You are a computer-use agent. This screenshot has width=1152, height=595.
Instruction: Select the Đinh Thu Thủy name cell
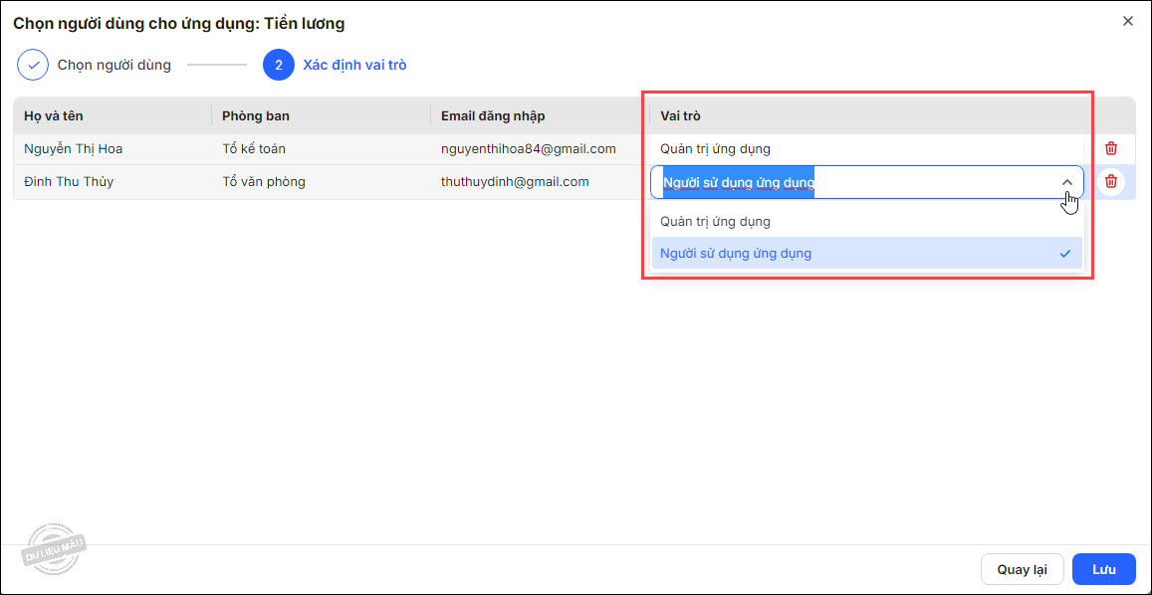[x=69, y=182]
